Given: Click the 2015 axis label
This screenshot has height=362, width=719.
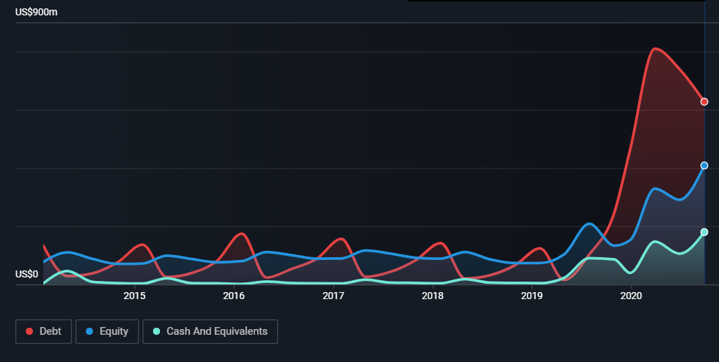Looking at the screenshot, I should click(134, 296).
